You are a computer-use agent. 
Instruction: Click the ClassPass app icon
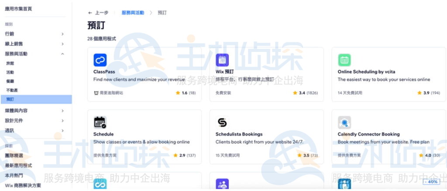(100, 60)
